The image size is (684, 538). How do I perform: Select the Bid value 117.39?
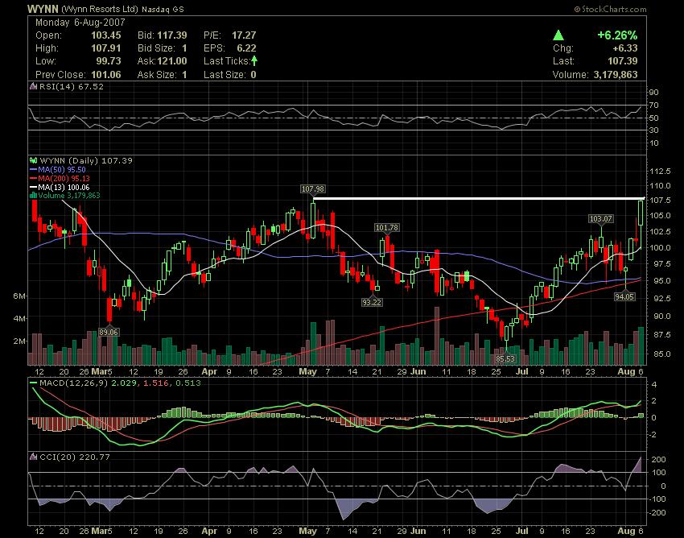(172, 35)
